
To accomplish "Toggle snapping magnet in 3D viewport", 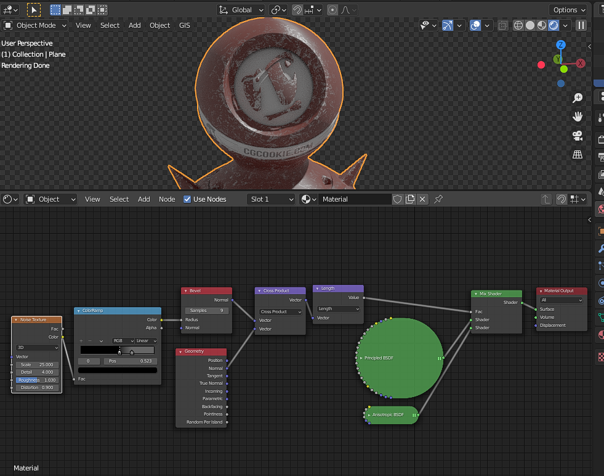I will coord(297,10).
